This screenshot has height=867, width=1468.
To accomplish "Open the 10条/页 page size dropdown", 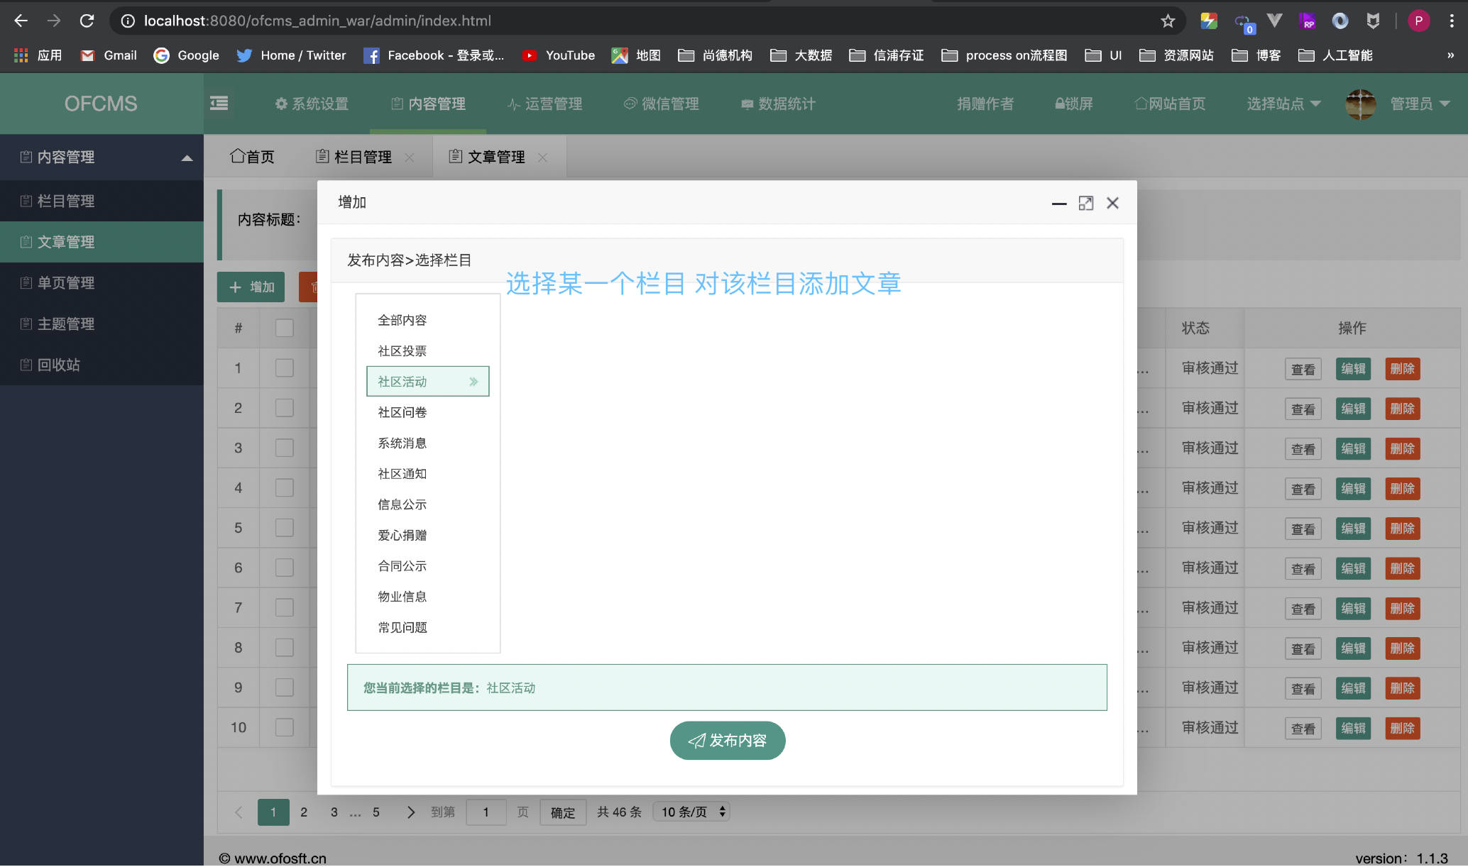I will click(690, 811).
